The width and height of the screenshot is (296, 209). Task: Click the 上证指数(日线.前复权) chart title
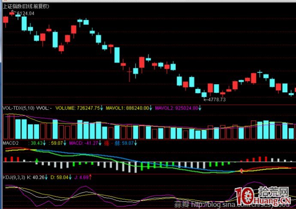tap(26, 6)
